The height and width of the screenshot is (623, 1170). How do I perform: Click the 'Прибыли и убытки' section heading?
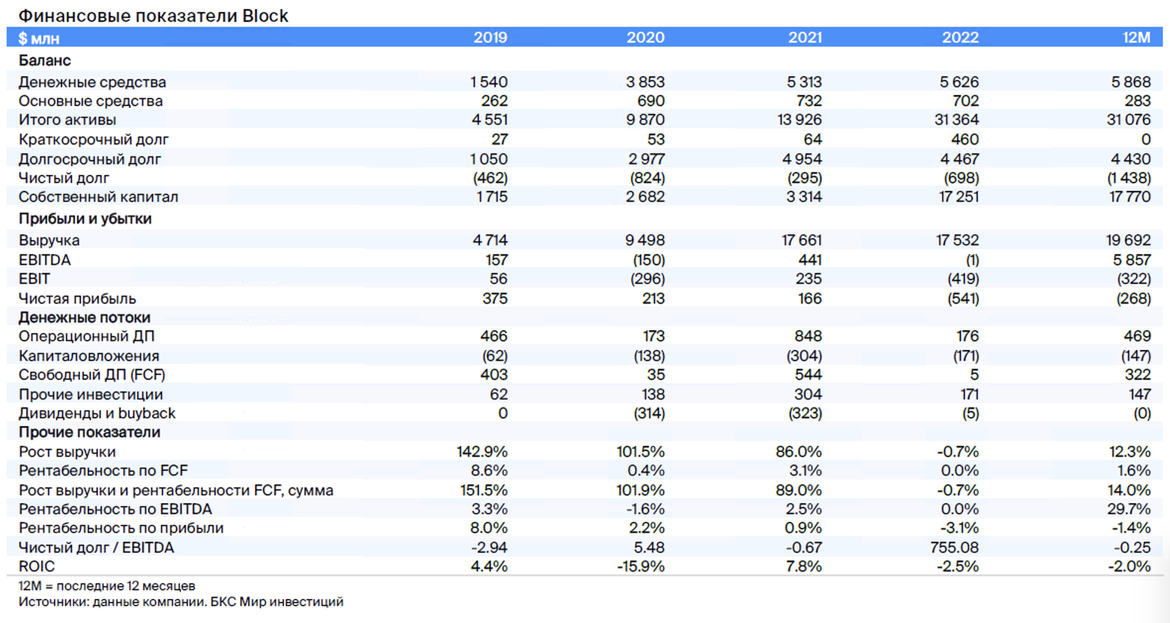85,219
